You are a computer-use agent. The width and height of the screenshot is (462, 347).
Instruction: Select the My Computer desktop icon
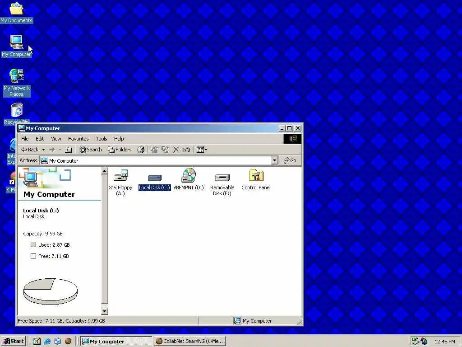tap(17, 46)
